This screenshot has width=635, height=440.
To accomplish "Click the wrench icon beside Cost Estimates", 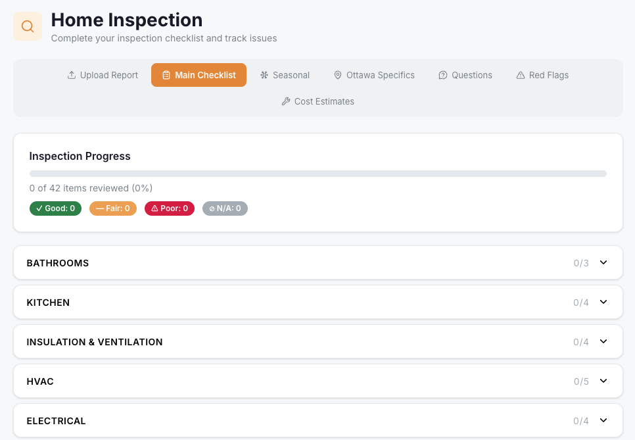I will 286,101.
